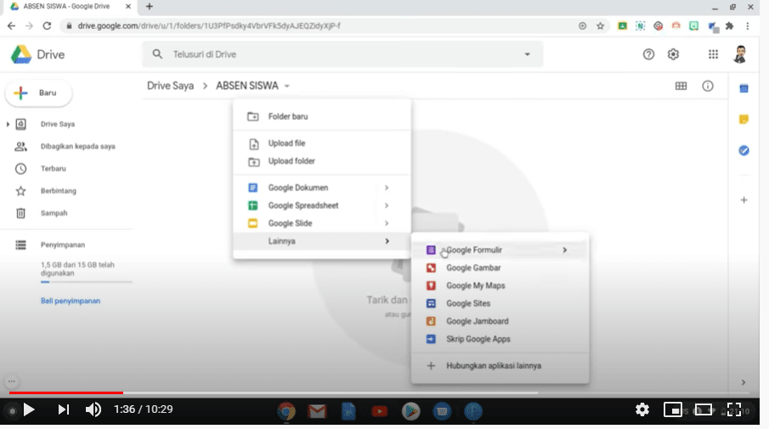Create a new Google Sites
The height and width of the screenshot is (429, 769).
point(500,303)
